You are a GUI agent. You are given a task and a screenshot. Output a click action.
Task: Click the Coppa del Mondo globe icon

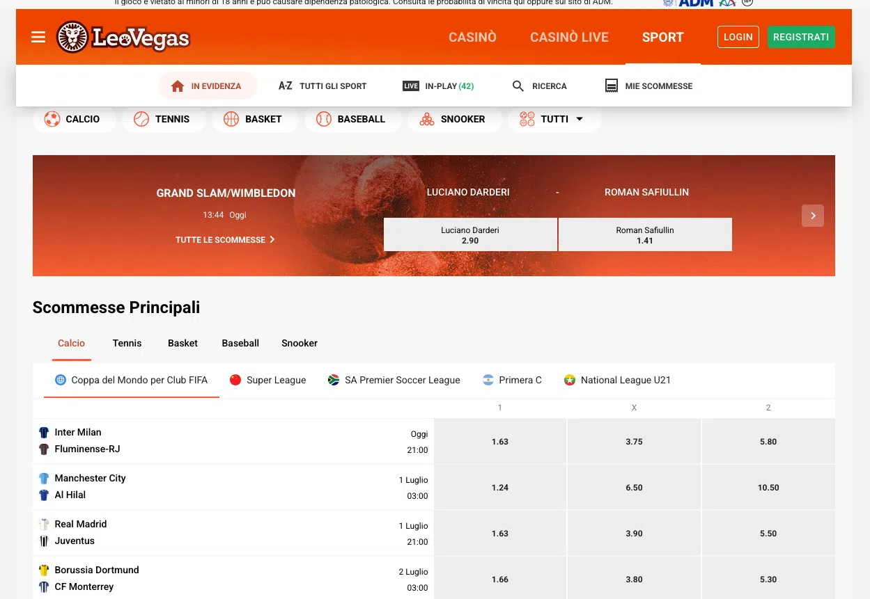click(x=61, y=380)
